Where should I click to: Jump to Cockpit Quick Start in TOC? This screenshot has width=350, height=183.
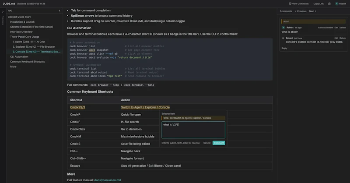19,17
